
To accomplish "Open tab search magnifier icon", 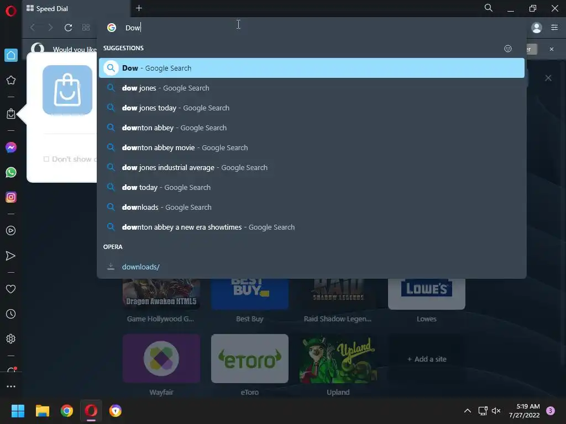I will coord(489,8).
